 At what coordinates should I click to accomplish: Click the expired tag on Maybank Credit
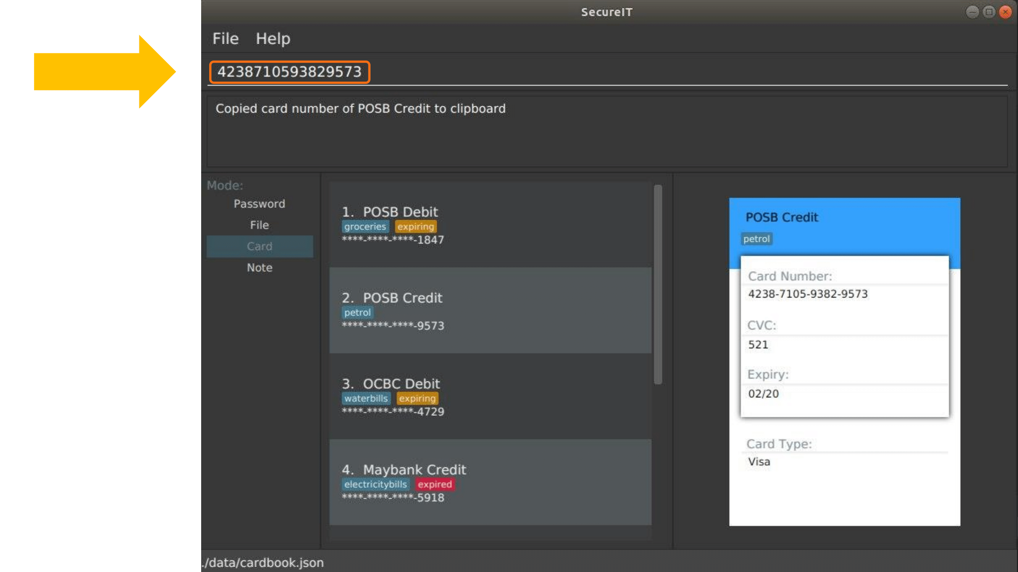(x=435, y=484)
